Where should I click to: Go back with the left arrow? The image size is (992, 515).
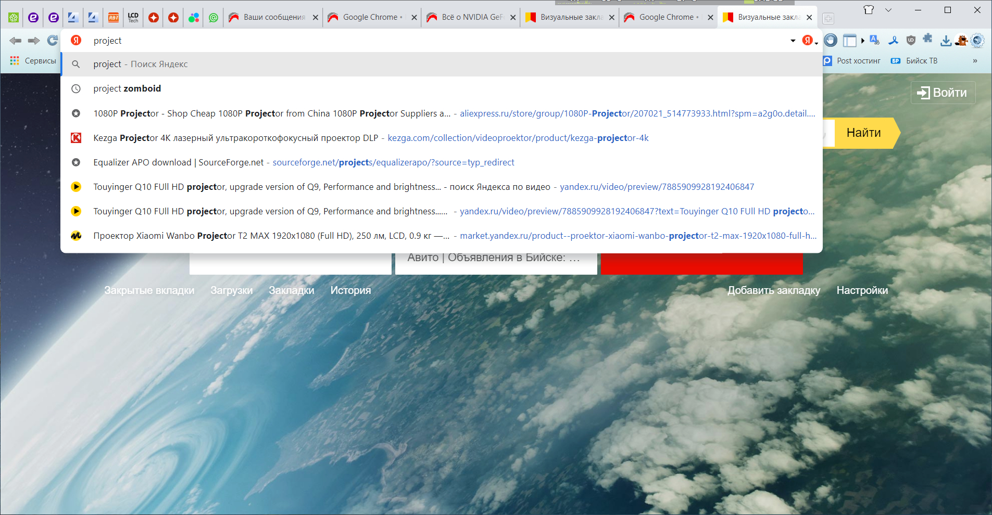click(x=15, y=41)
